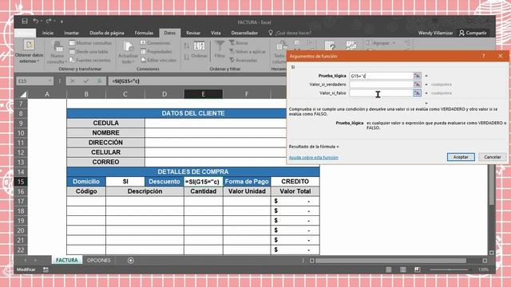Open the Nueva consulta dropdown
Screen dimensions: 511x287
pos(57,53)
